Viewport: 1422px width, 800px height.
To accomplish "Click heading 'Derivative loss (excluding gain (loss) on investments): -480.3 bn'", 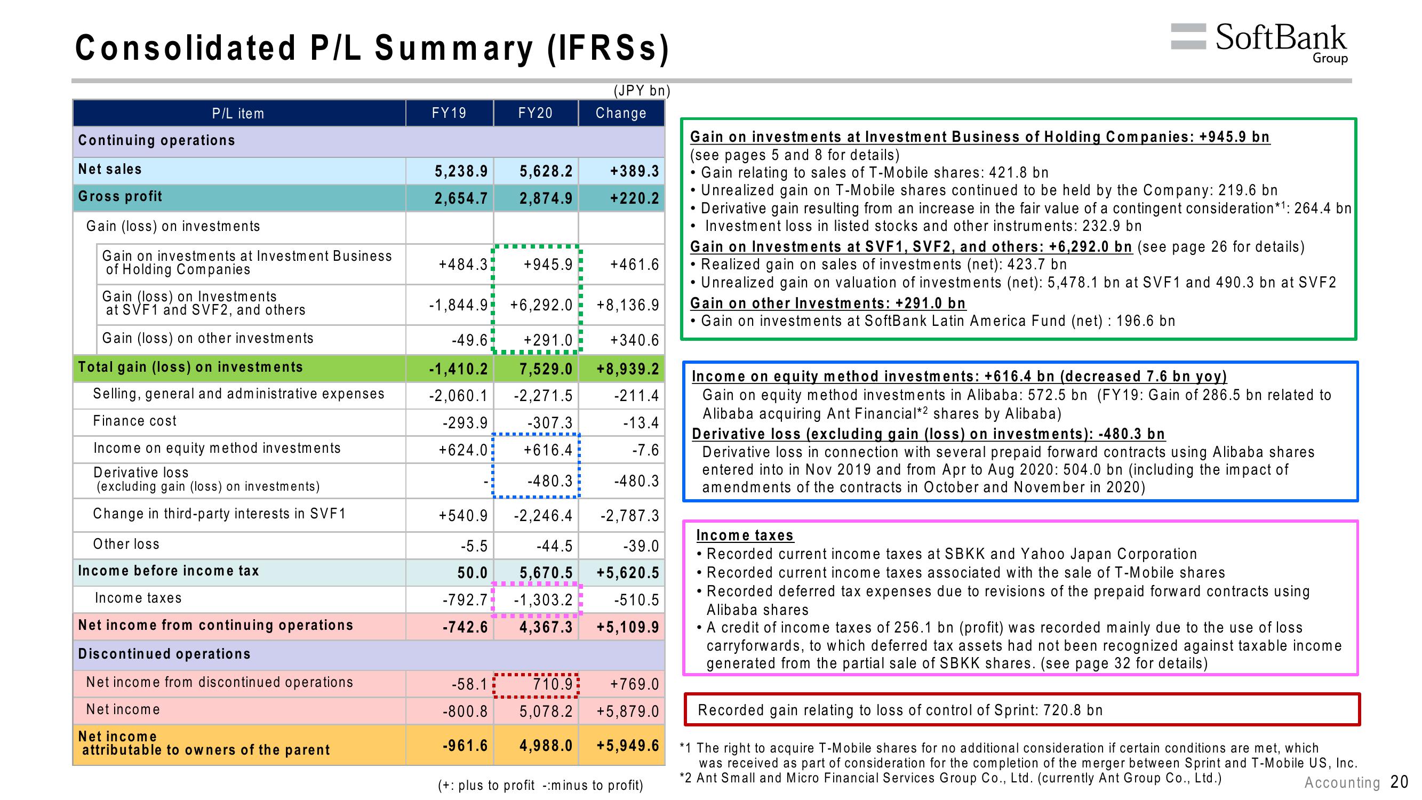I will [928, 435].
